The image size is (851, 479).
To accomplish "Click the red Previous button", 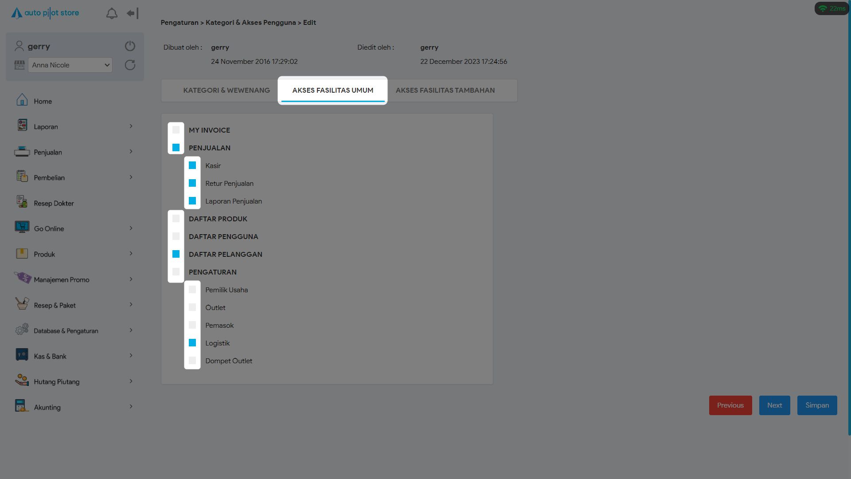I will point(730,405).
